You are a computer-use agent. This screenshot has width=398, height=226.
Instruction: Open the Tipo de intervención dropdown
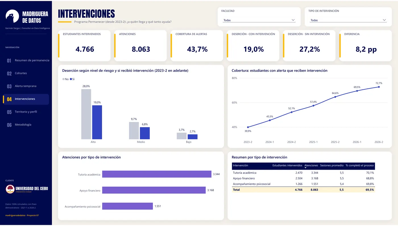click(x=348, y=20)
